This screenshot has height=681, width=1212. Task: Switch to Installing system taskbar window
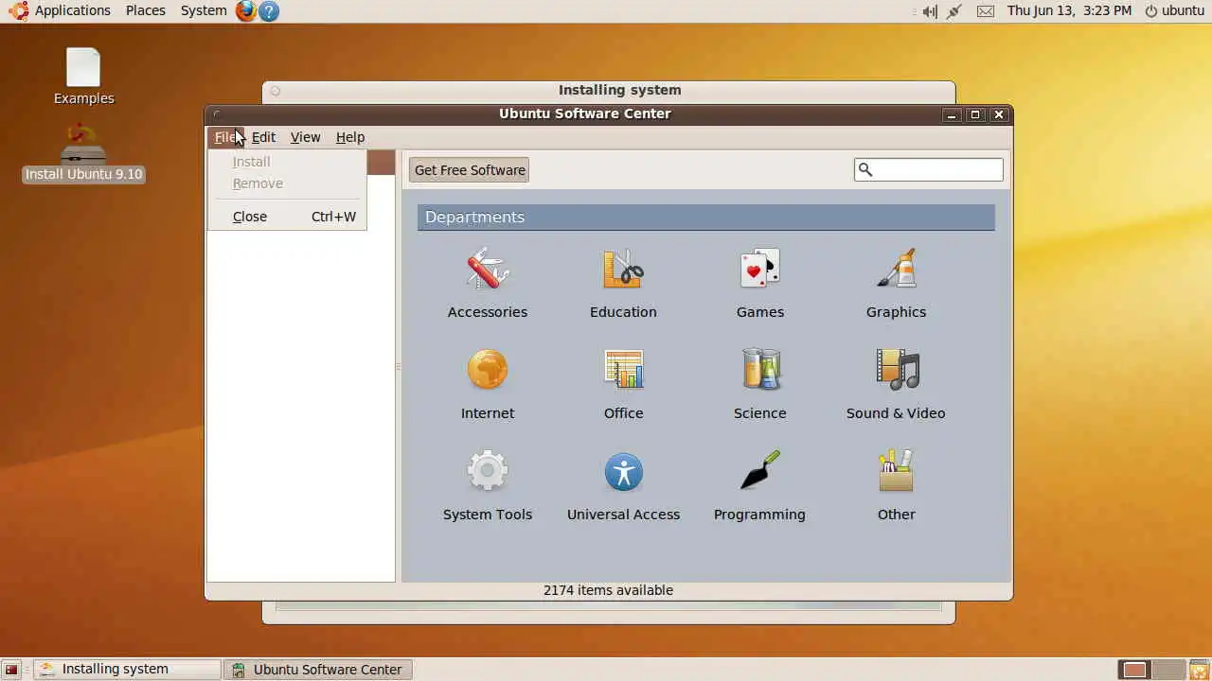pyautogui.click(x=127, y=670)
